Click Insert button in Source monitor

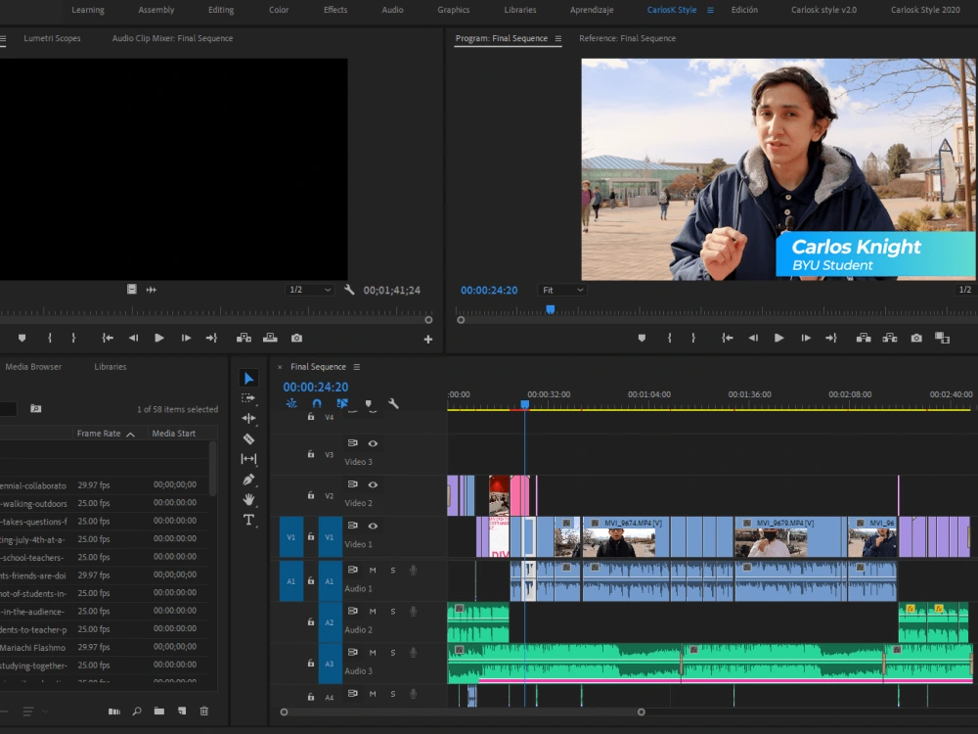point(244,338)
